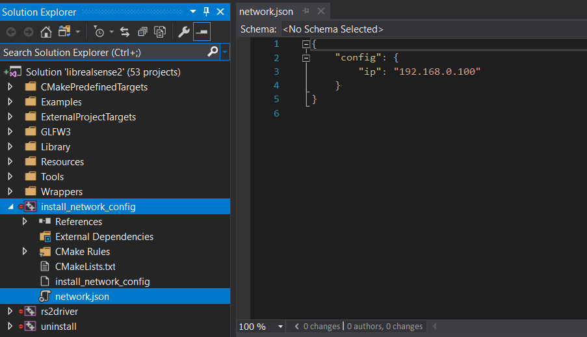
Task: Collapse install_network_config project node
Action: point(10,206)
